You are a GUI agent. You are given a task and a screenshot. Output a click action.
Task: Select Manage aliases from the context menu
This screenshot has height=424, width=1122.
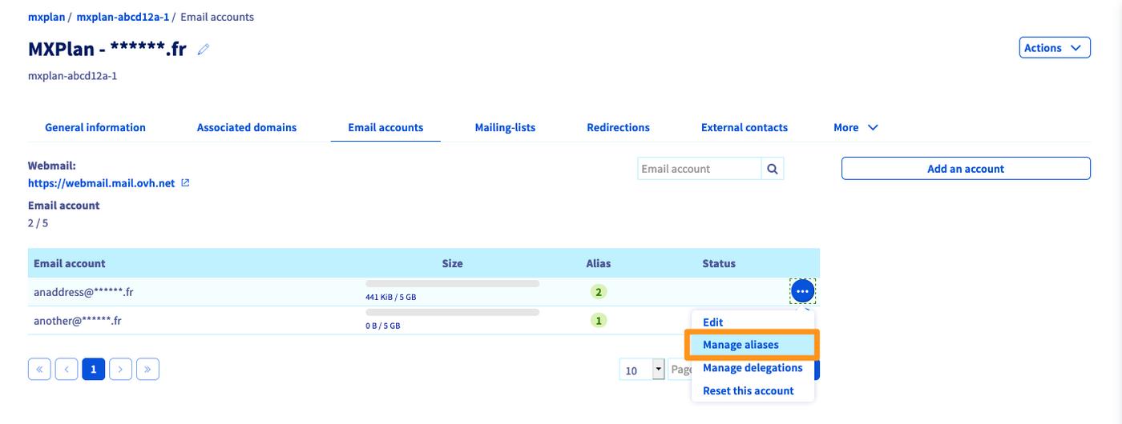click(741, 345)
